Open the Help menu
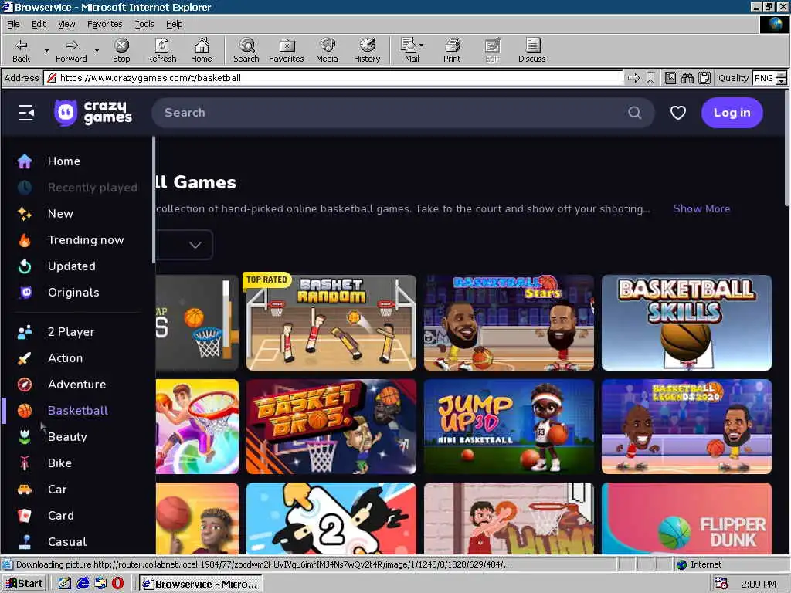The image size is (791, 593). click(x=174, y=24)
